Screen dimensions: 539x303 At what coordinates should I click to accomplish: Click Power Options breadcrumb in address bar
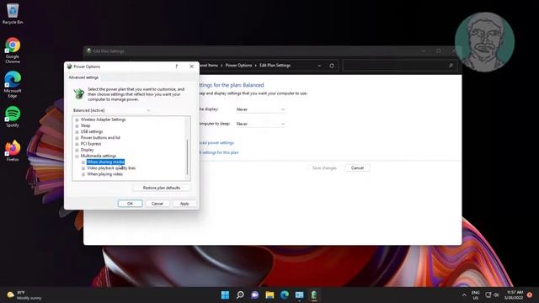(x=238, y=66)
